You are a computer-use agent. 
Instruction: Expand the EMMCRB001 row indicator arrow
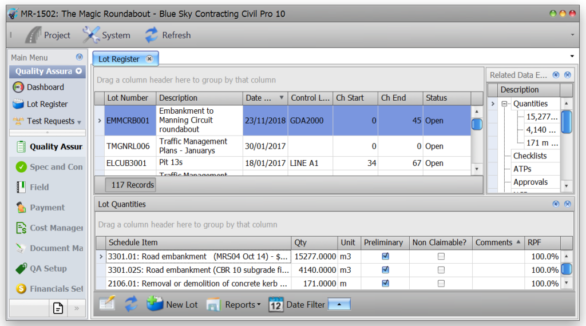(100, 121)
